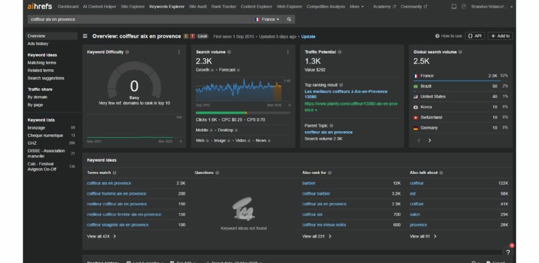Click the Local badge

tap(203, 36)
